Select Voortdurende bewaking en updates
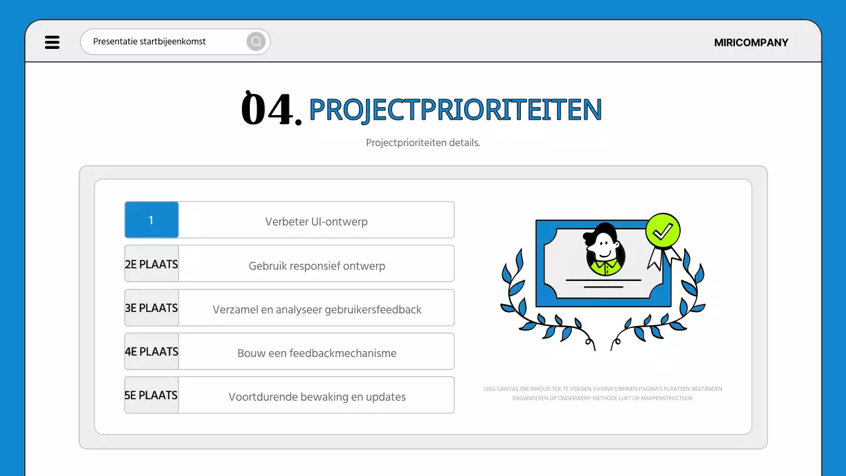The image size is (846, 476). (317, 396)
